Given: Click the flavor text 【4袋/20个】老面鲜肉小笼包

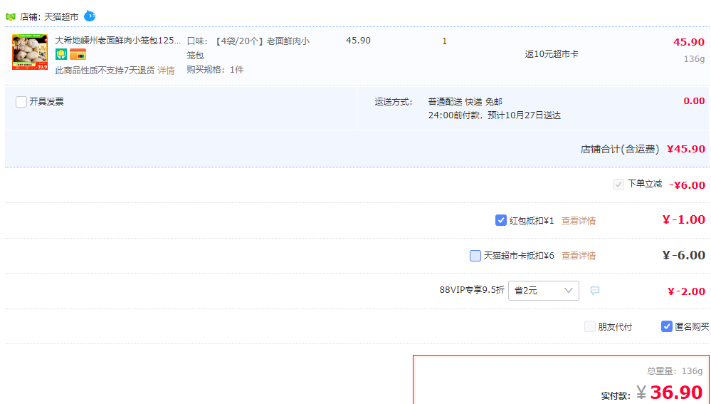Looking at the screenshot, I should (x=248, y=48).
